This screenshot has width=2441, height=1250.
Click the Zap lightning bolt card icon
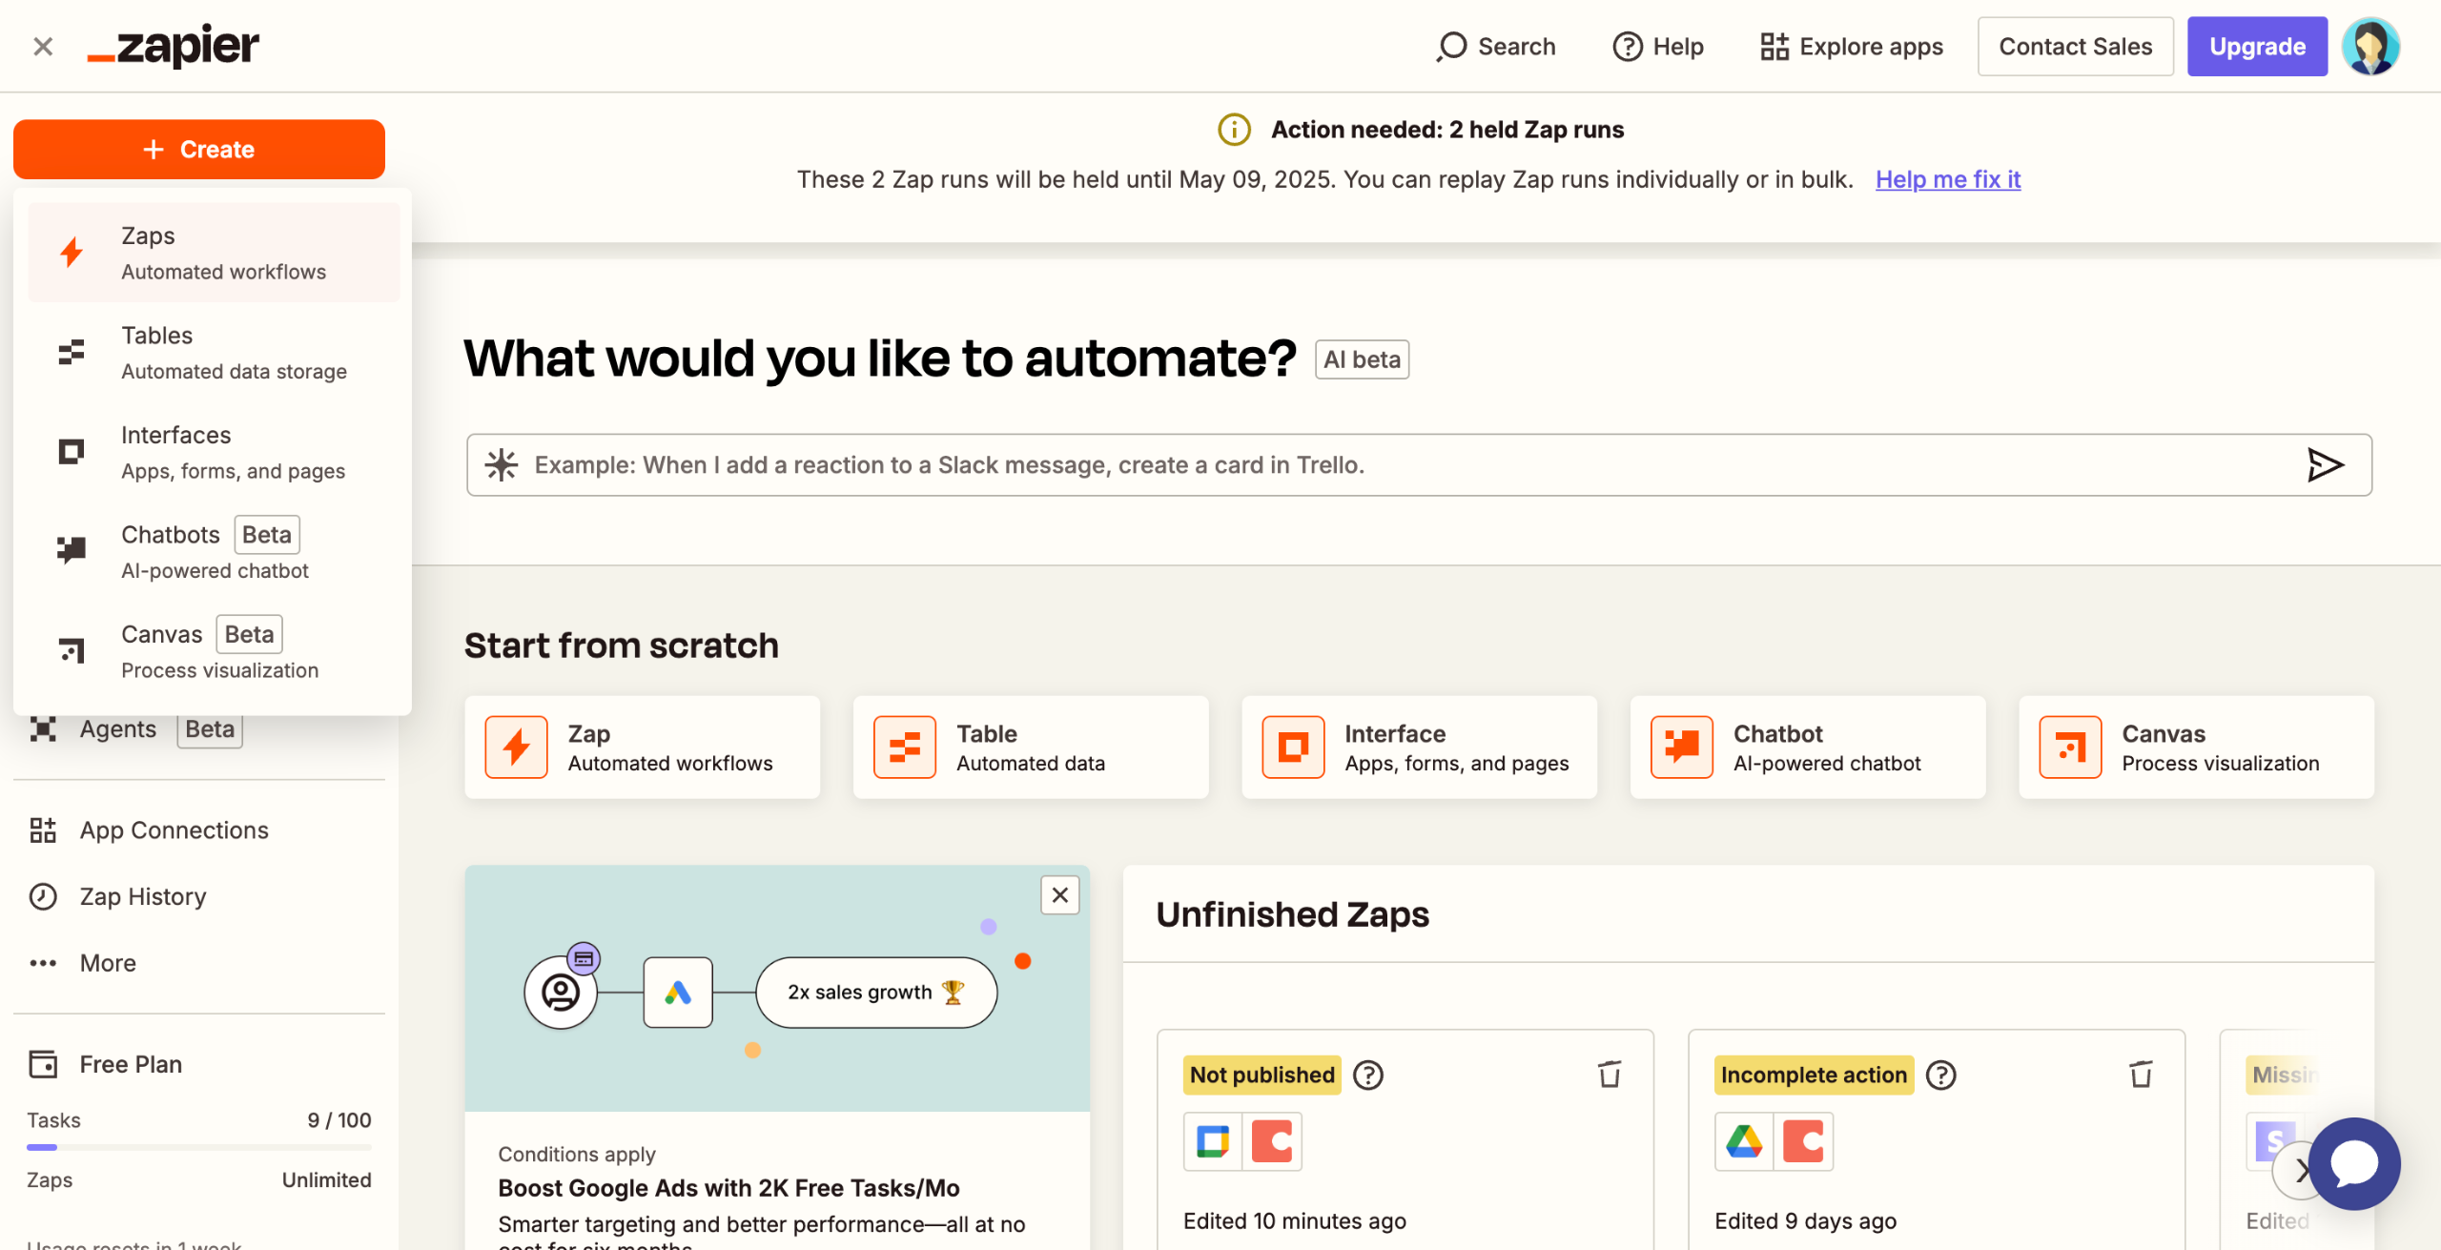pyautogui.click(x=516, y=748)
